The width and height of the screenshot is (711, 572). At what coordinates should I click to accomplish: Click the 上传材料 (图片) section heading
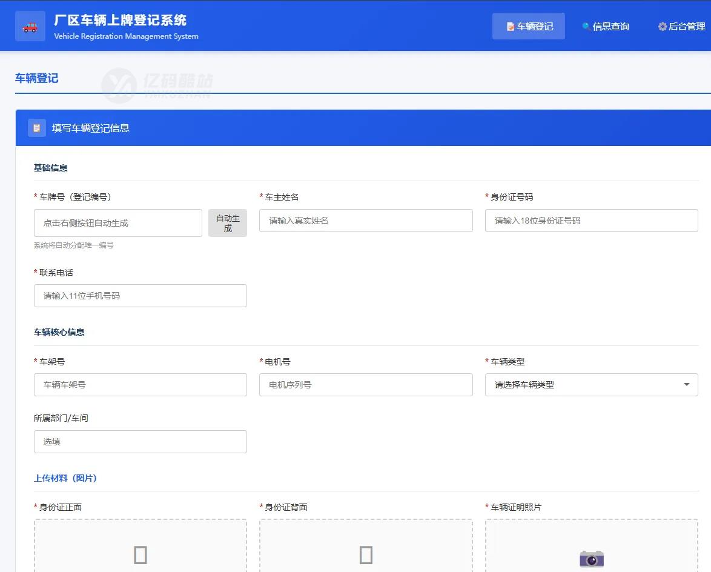(x=65, y=478)
